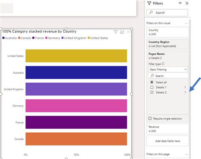Select the pink Germany bar

point(76,106)
